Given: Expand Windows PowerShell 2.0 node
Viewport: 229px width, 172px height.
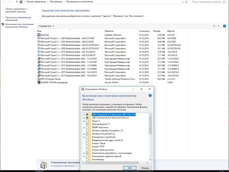Looking at the screenshot, I should (84, 134).
